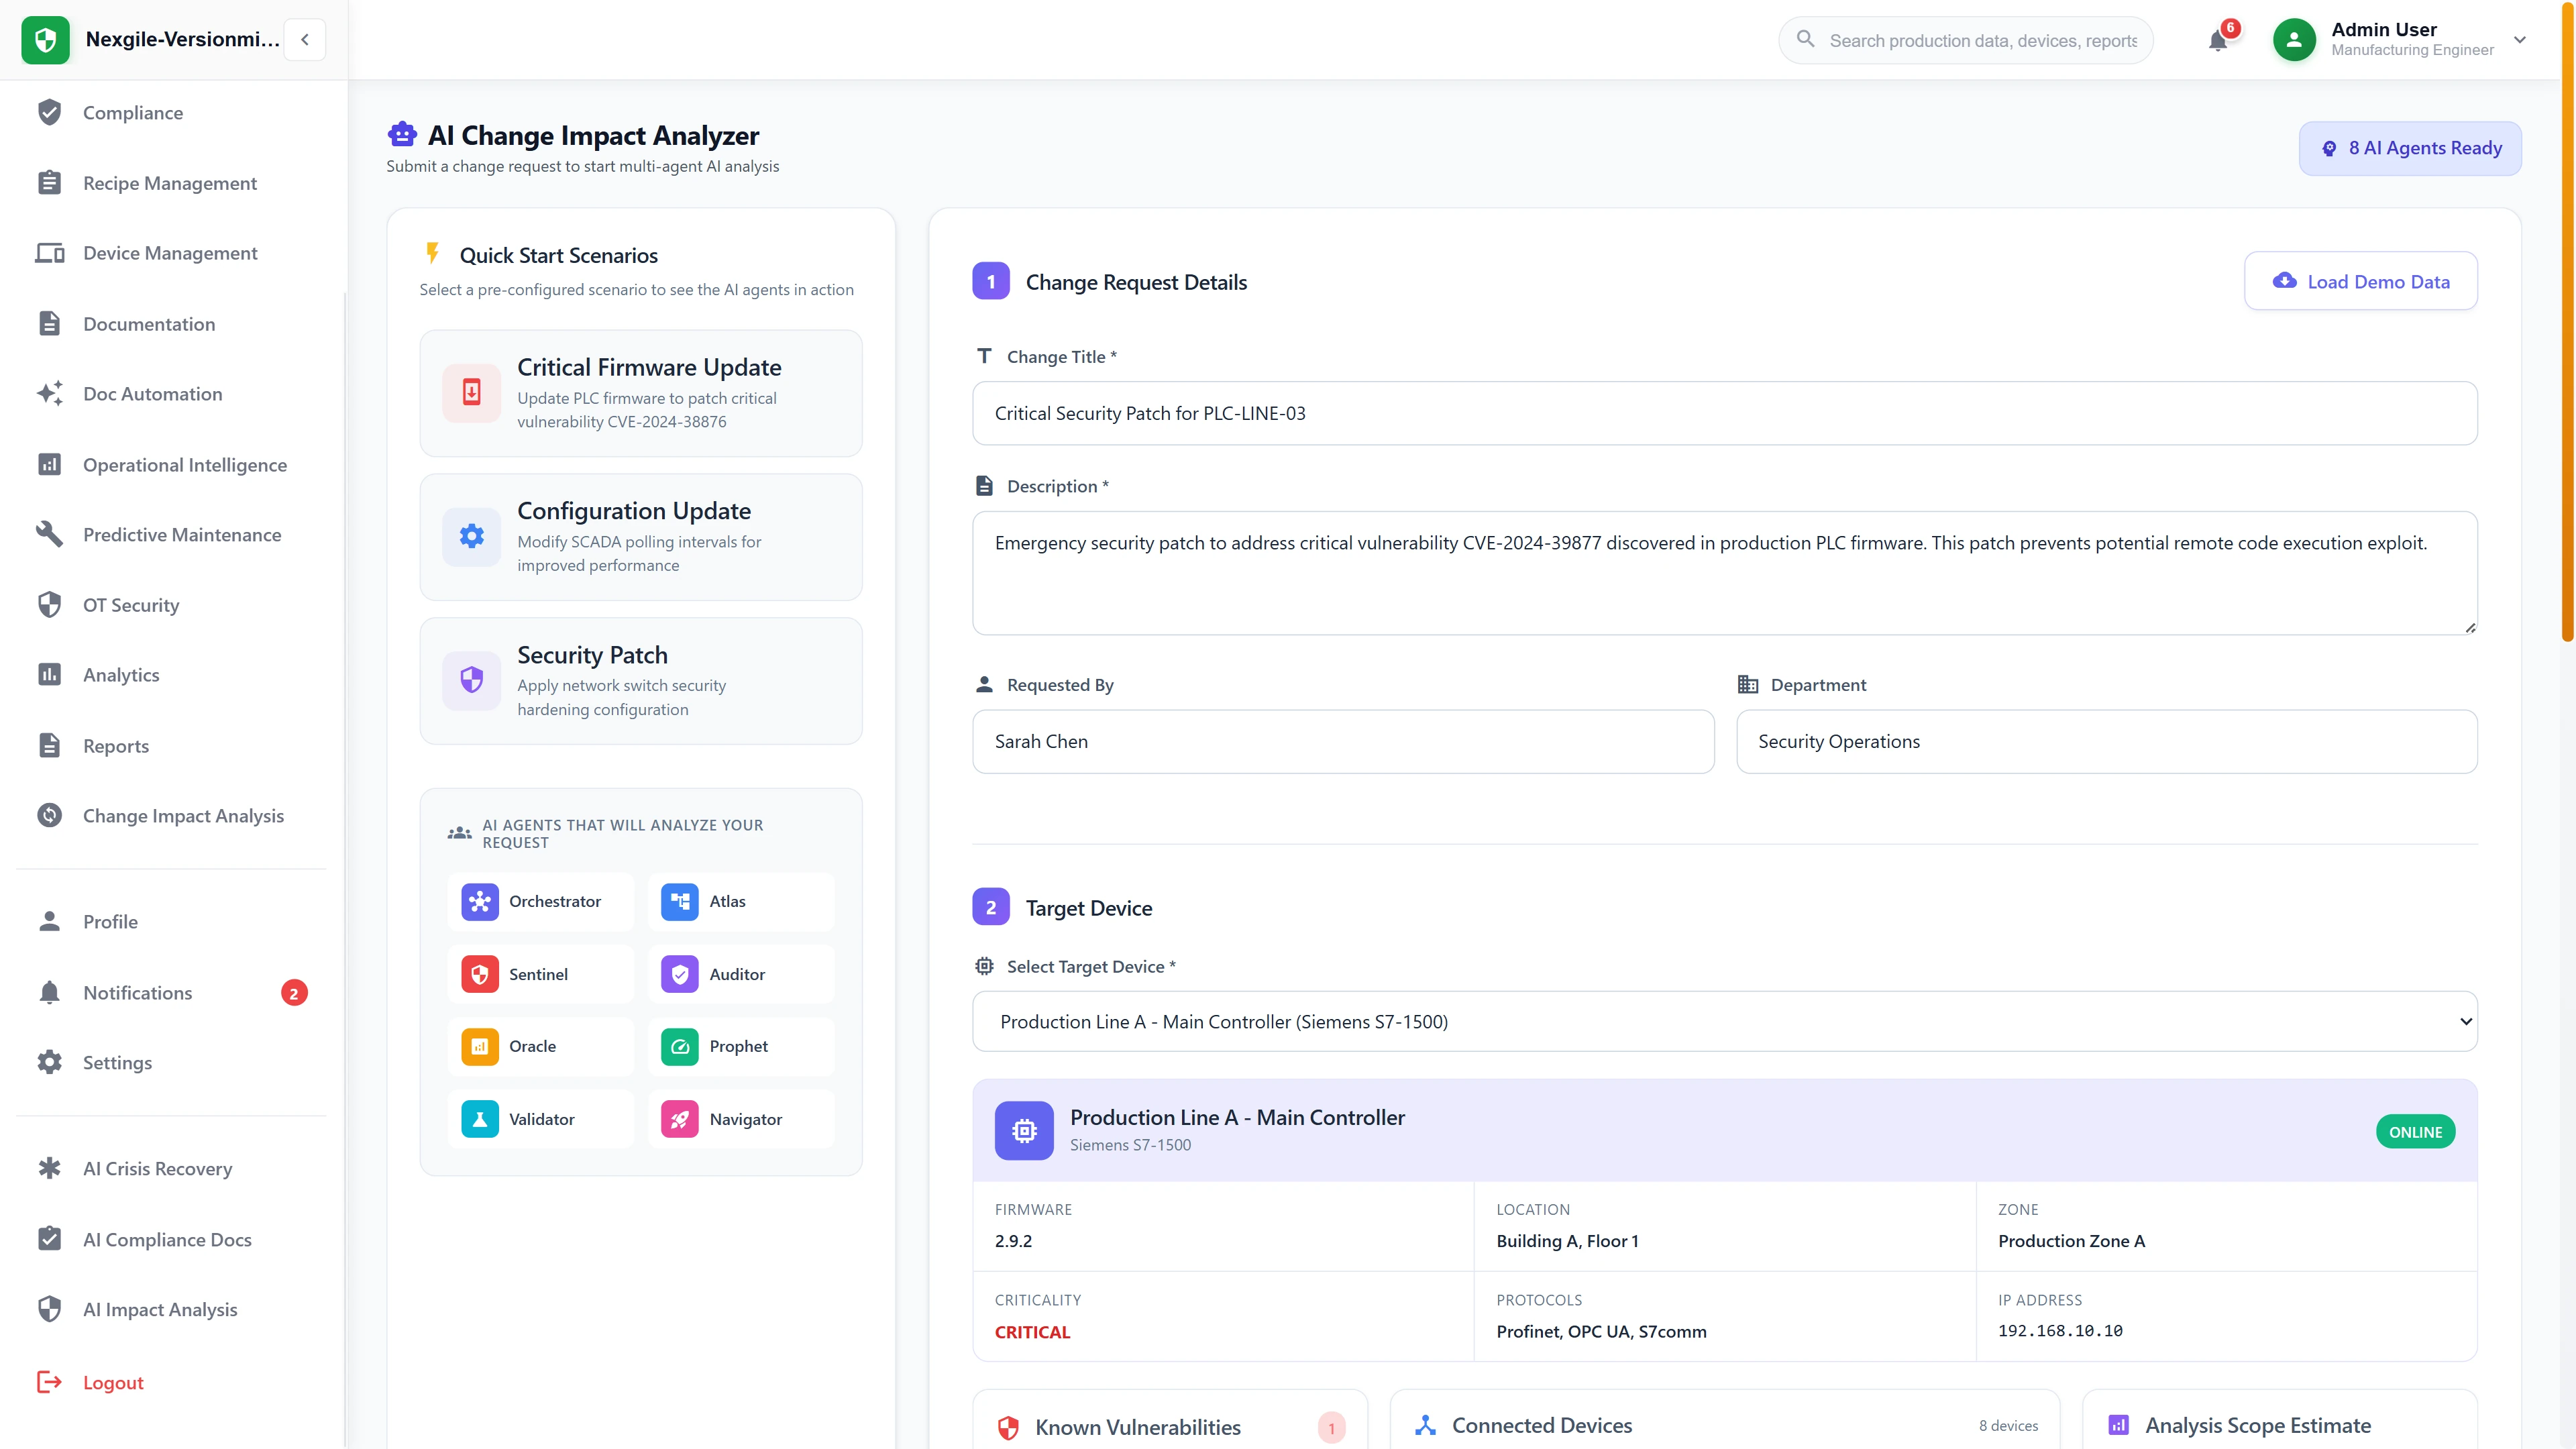Select the Predictive Maintenance sidebar icon
The width and height of the screenshot is (2576, 1449).
click(x=50, y=534)
